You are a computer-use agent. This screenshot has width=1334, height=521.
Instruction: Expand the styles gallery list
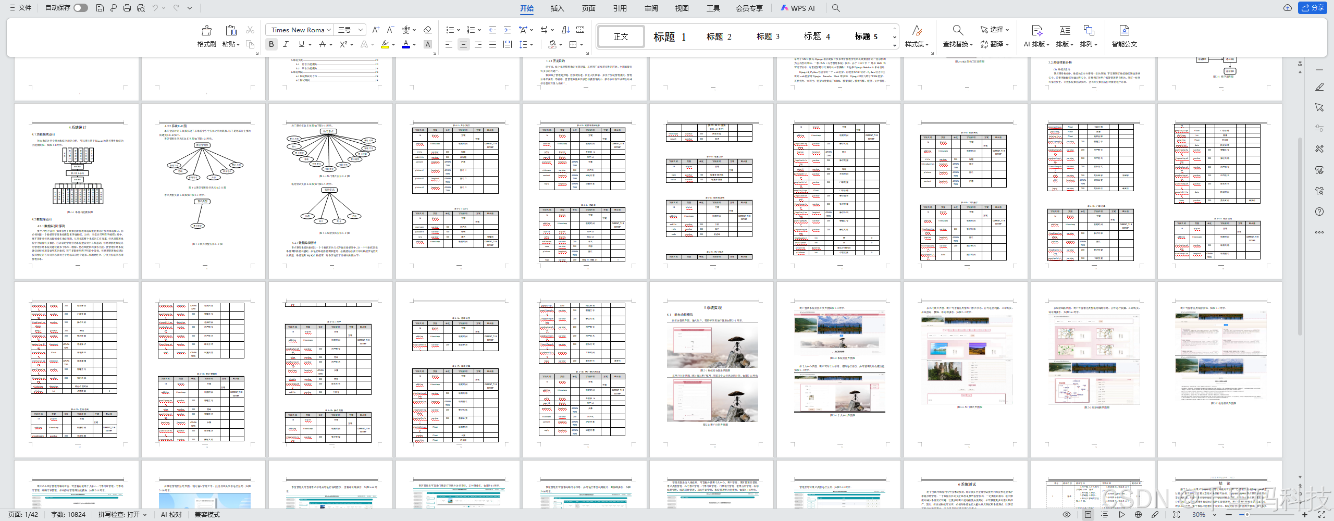(895, 45)
